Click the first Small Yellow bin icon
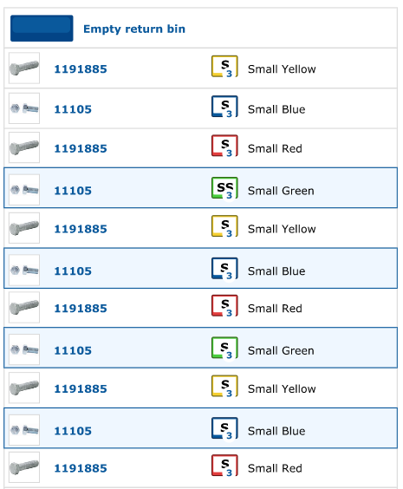Screen dimensions: 403x489 pos(224,67)
